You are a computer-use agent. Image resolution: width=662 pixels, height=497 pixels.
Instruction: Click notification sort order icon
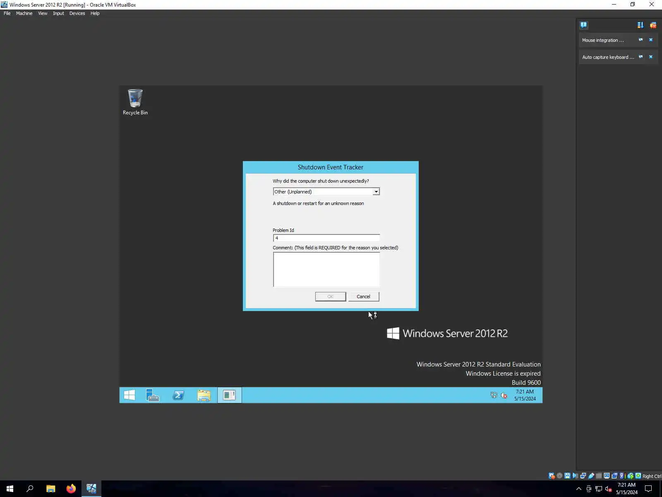click(x=640, y=25)
